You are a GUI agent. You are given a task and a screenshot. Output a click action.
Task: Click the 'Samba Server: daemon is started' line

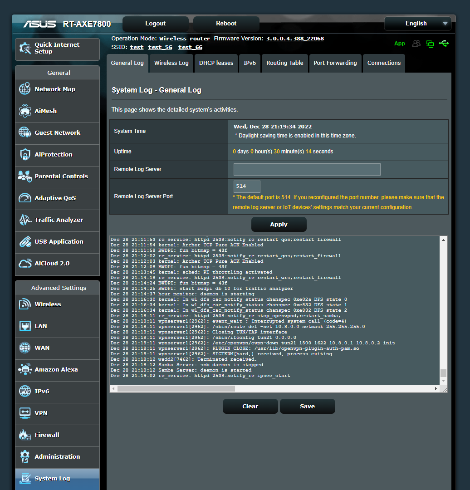(181, 370)
